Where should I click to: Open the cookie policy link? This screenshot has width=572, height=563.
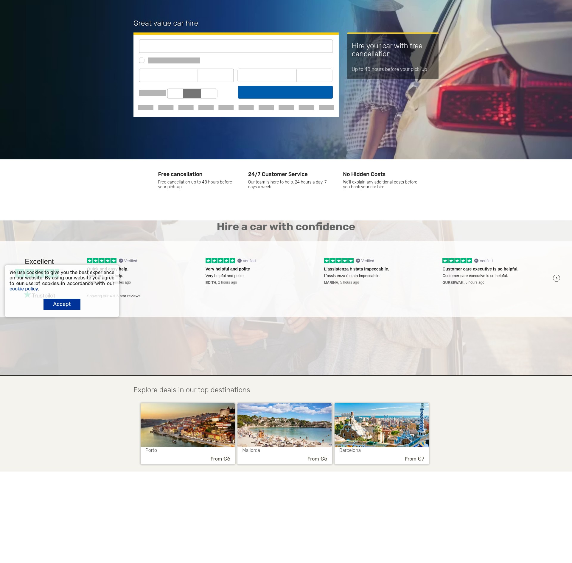(x=24, y=289)
